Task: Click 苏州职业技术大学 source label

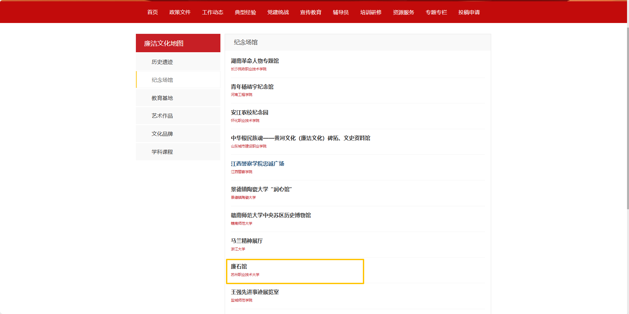Action: click(x=245, y=275)
